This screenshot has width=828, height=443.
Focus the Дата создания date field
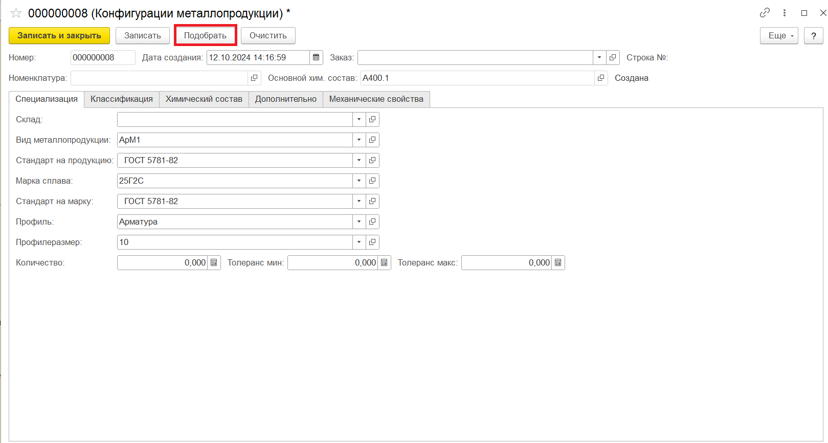pyautogui.click(x=258, y=57)
